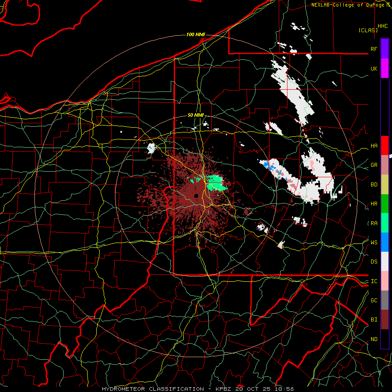
Task: Click the purple RF legend swatch
Action: [385, 49]
